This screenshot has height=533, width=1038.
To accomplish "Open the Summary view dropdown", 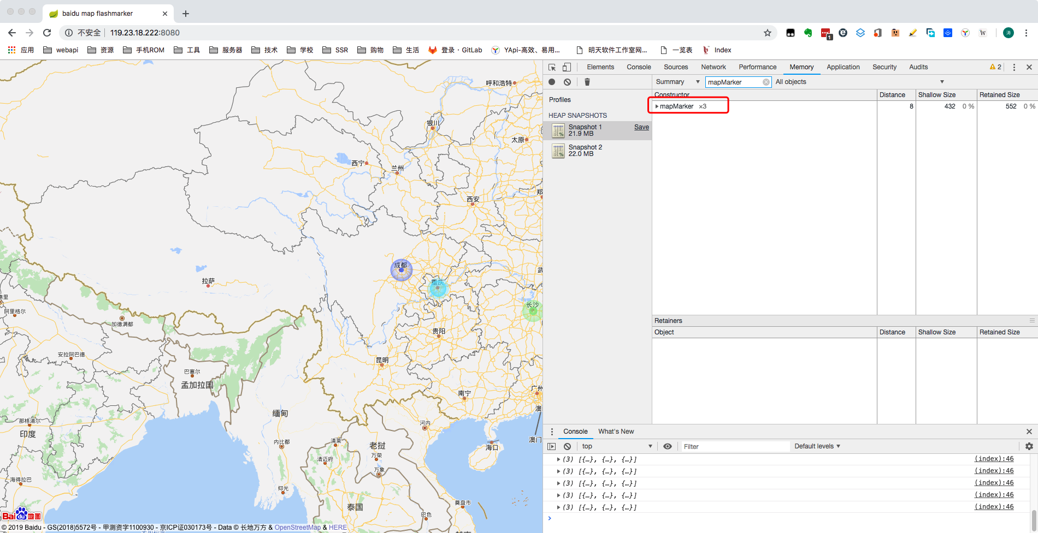I will (678, 82).
